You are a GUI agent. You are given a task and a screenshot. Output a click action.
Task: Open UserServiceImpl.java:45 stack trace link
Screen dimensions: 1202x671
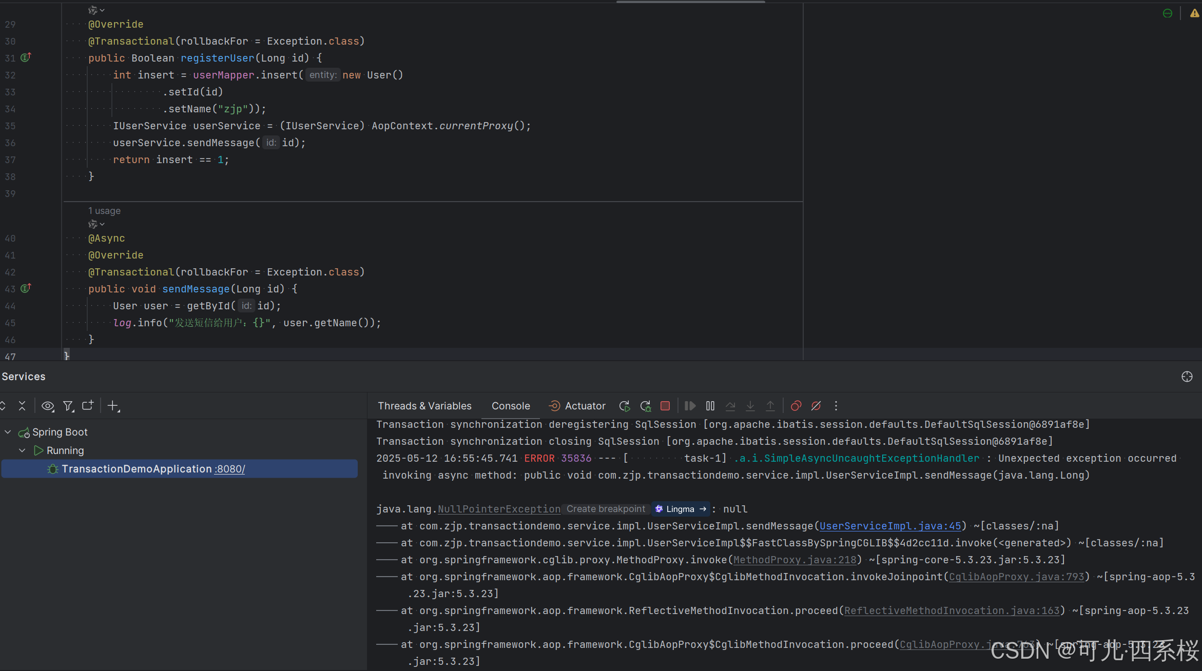point(890,526)
